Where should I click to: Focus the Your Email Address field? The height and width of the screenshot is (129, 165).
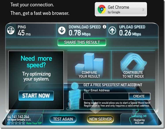click(x=106, y=96)
